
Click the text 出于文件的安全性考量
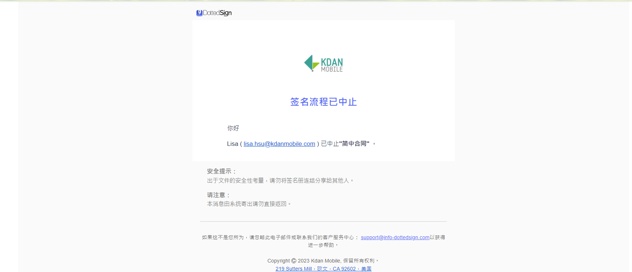tap(235, 180)
